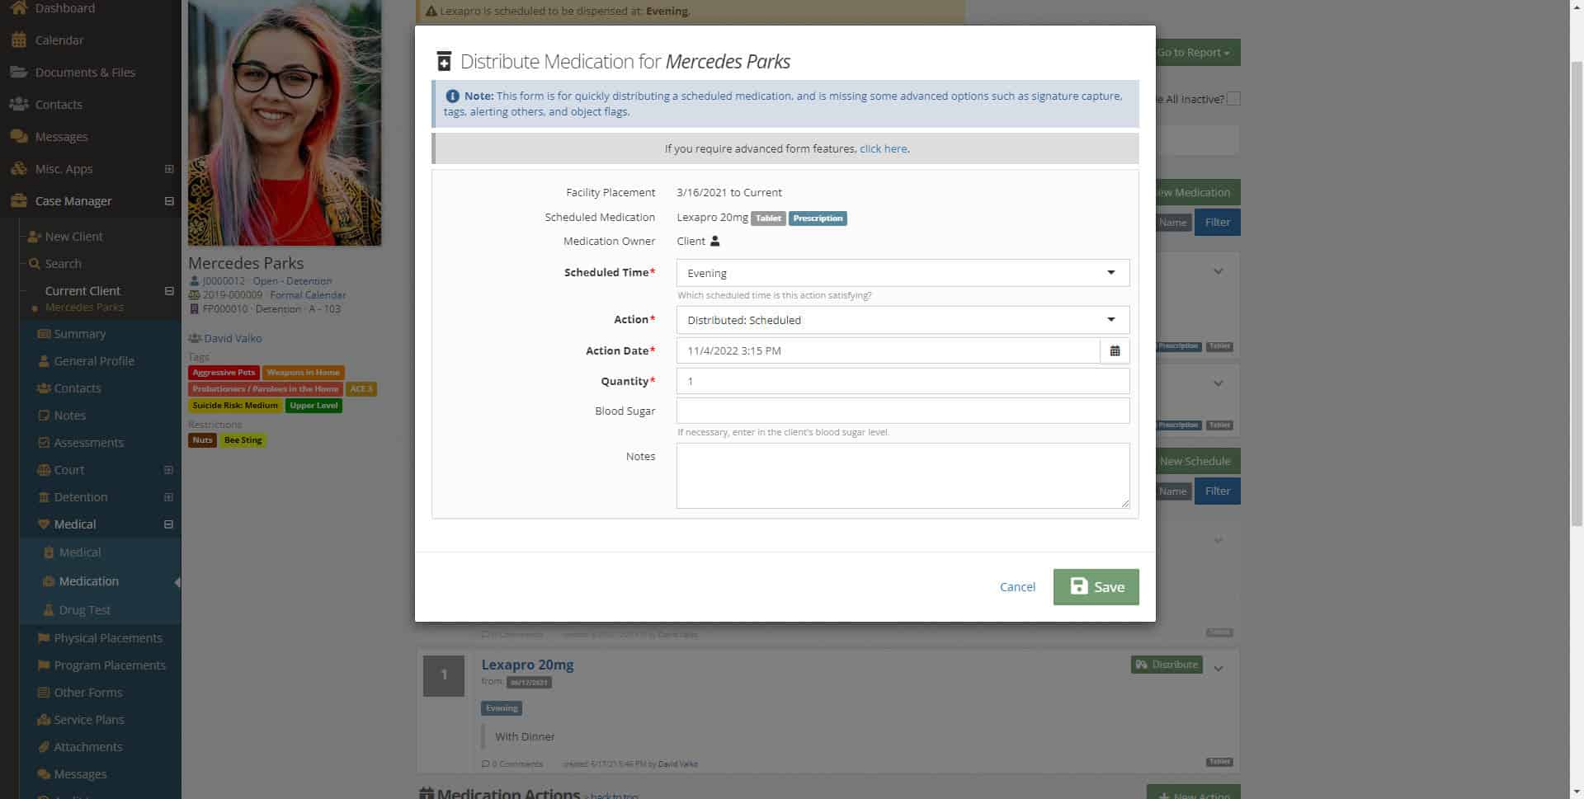1584x799 pixels.
Task: Collapse the Medical submenu toggle
Action: pos(168,524)
